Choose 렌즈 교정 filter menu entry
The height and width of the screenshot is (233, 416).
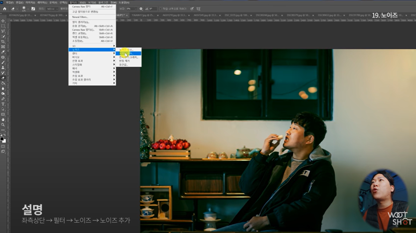[x=92, y=33]
